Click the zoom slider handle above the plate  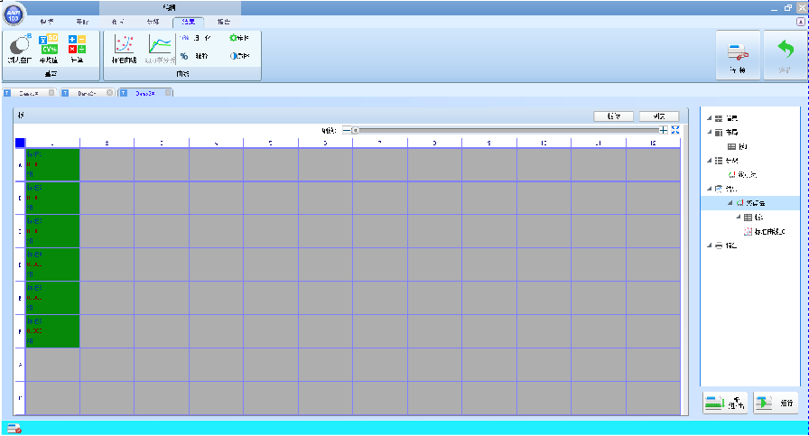click(356, 130)
